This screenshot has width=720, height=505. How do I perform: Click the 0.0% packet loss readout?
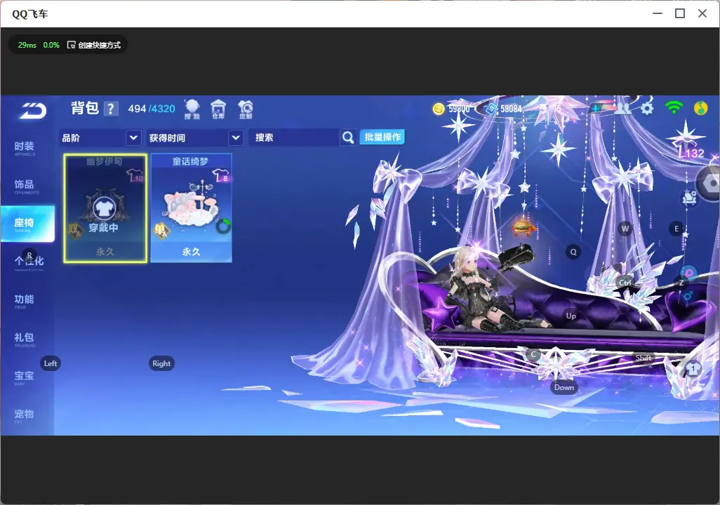(51, 45)
